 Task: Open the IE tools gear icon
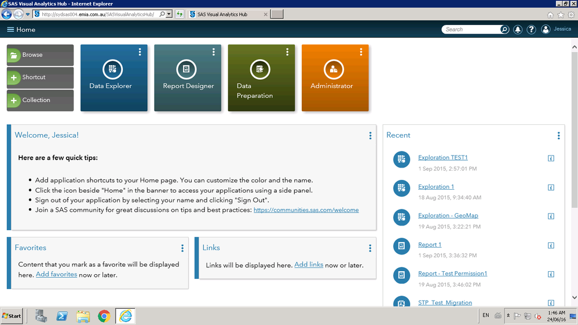pos(571,15)
